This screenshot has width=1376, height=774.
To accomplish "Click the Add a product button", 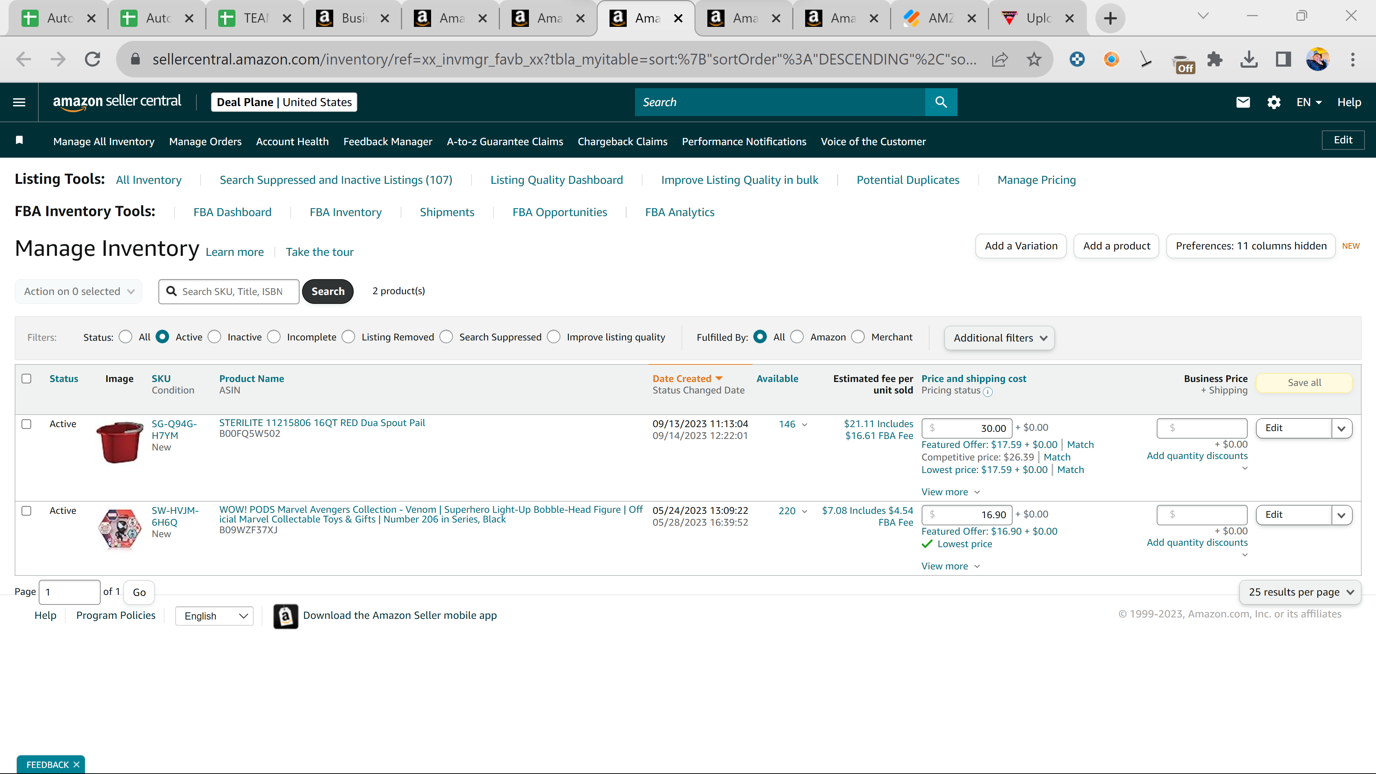I will 1117,246.
